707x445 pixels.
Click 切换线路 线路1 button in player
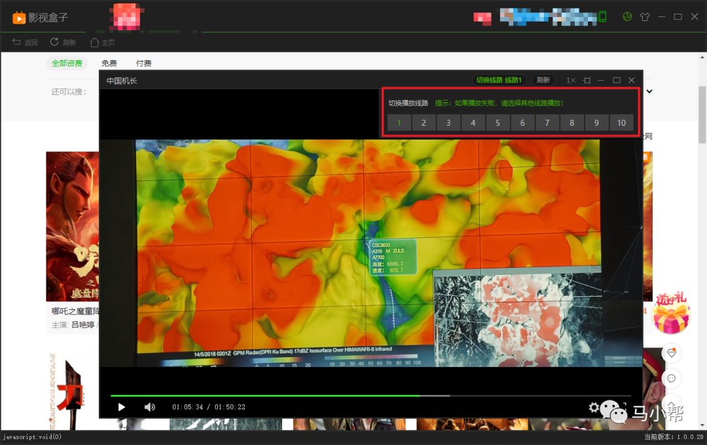point(499,81)
